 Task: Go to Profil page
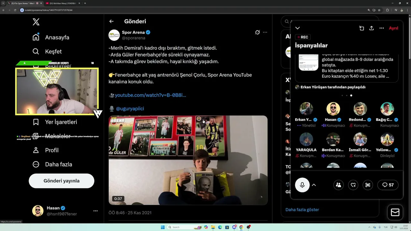(46, 150)
